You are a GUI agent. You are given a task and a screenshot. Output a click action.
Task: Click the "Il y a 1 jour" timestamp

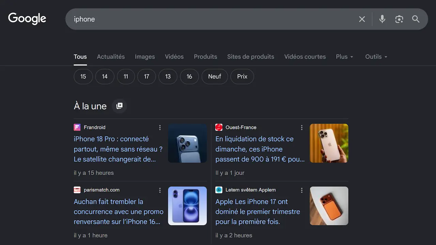click(x=230, y=173)
